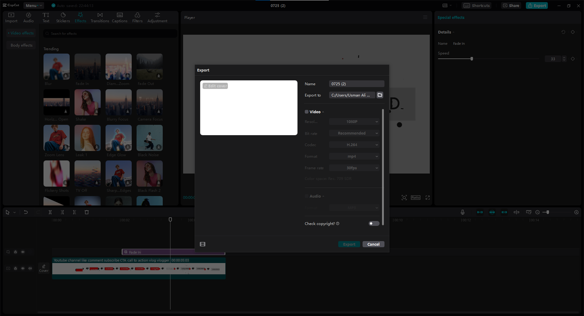Reset the effect Details

563,32
